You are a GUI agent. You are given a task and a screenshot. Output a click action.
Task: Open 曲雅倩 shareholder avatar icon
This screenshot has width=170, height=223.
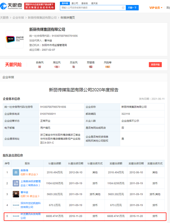click(x=16, y=172)
